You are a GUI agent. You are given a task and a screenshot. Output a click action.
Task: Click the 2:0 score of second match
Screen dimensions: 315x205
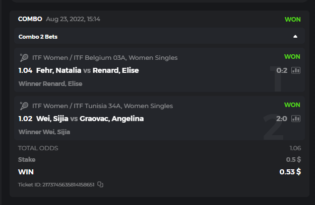coord(282,119)
